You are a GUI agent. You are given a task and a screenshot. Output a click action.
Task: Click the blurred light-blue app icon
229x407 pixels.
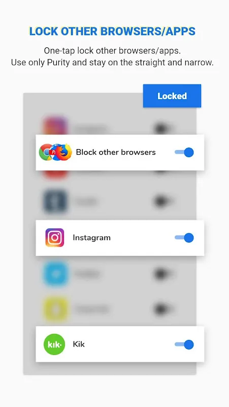55,274
